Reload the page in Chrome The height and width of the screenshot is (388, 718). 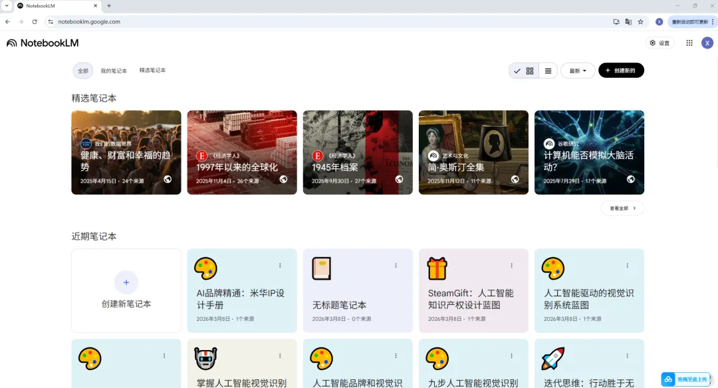[35, 21]
